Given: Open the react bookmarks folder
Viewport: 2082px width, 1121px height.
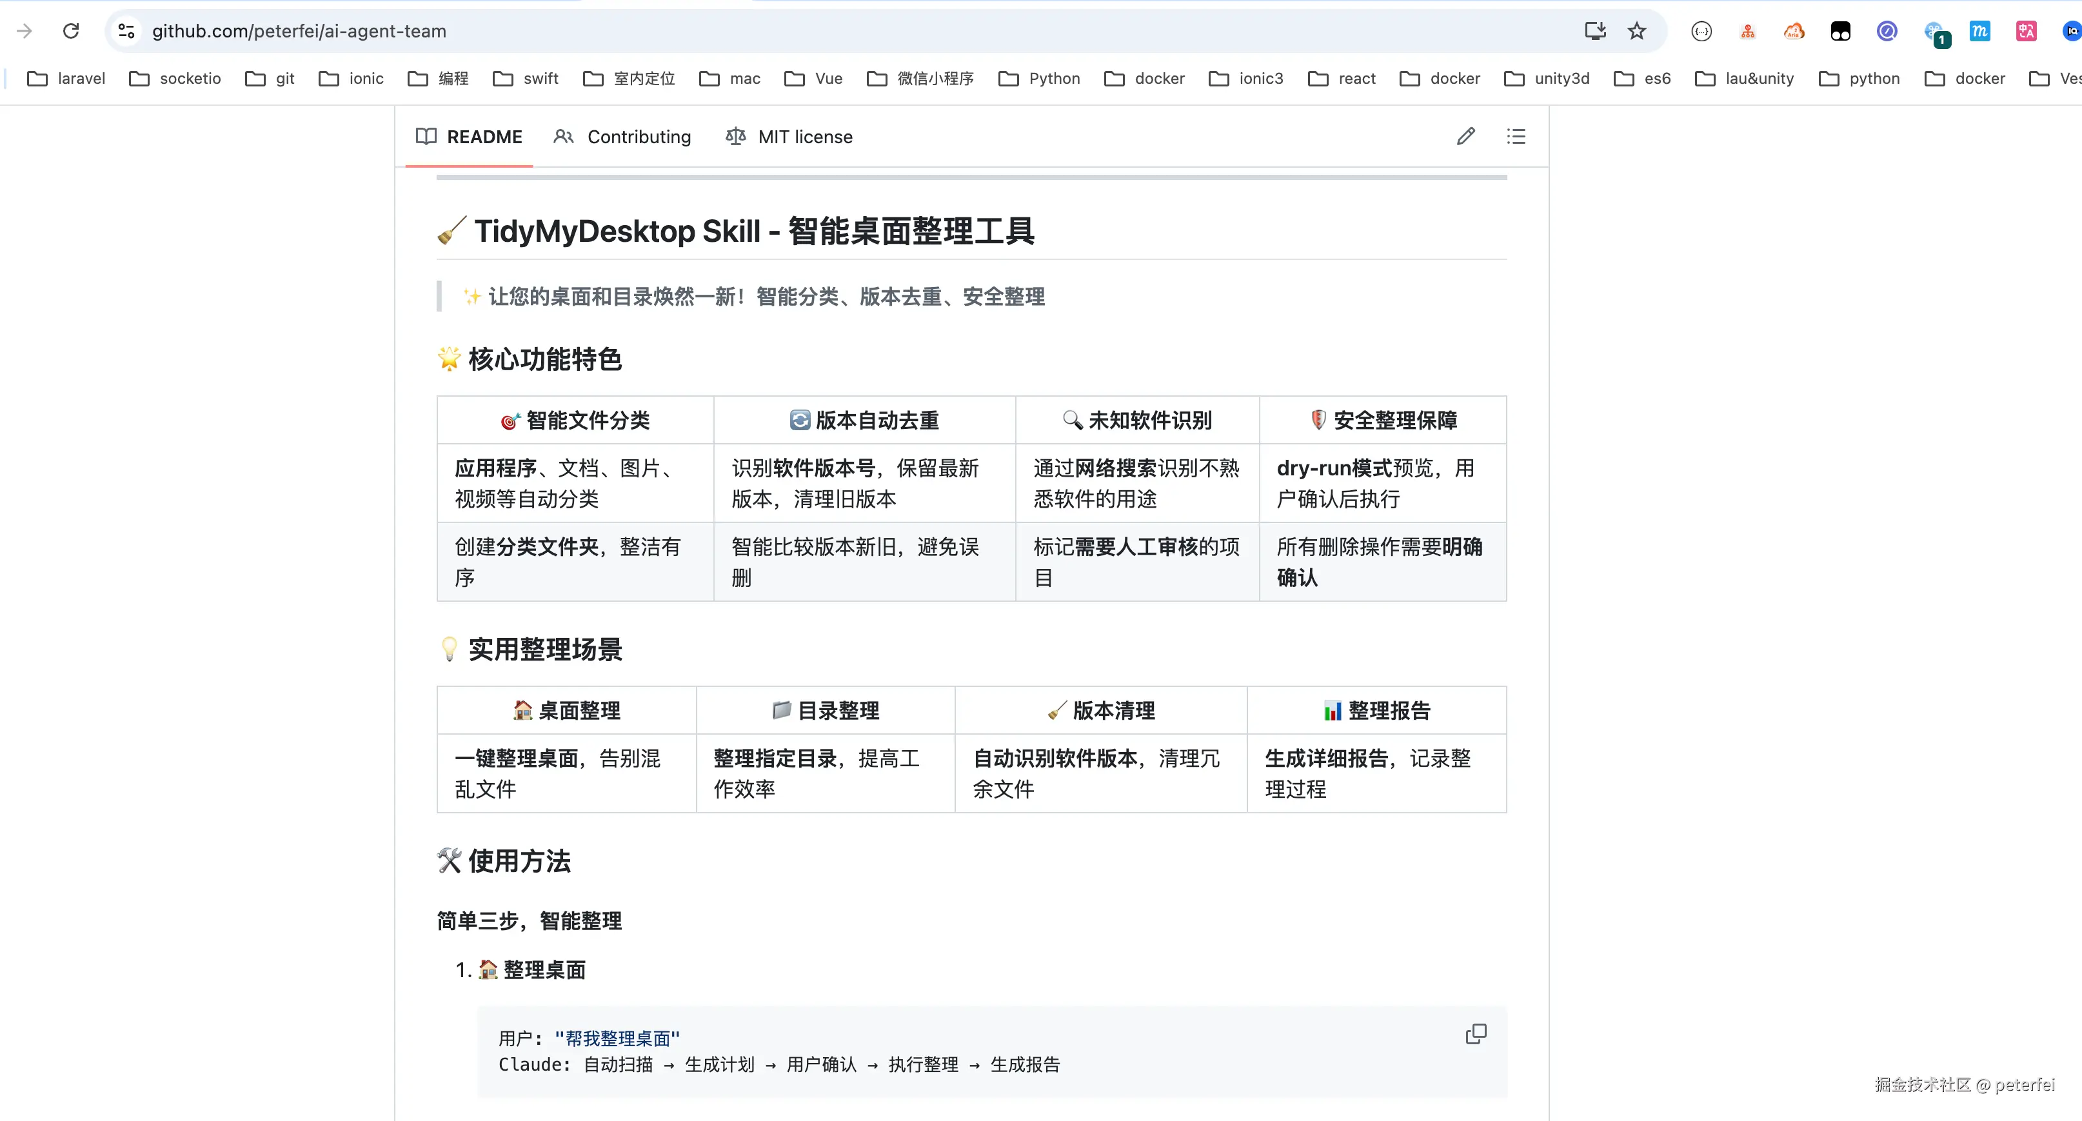Looking at the screenshot, I should [x=1342, y=79].
